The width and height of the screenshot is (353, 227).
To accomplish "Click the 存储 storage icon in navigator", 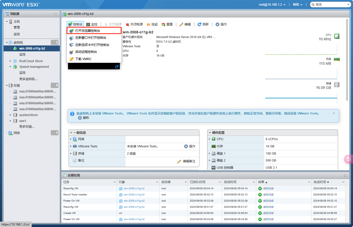I will click(11, 86).
